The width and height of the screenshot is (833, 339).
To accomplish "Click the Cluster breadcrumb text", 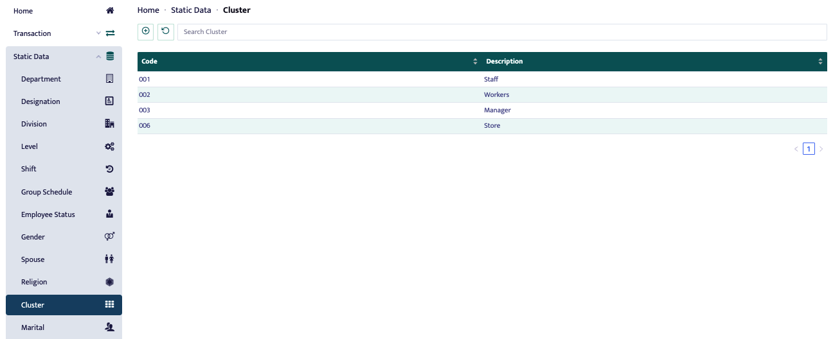I will click(237, 10).
